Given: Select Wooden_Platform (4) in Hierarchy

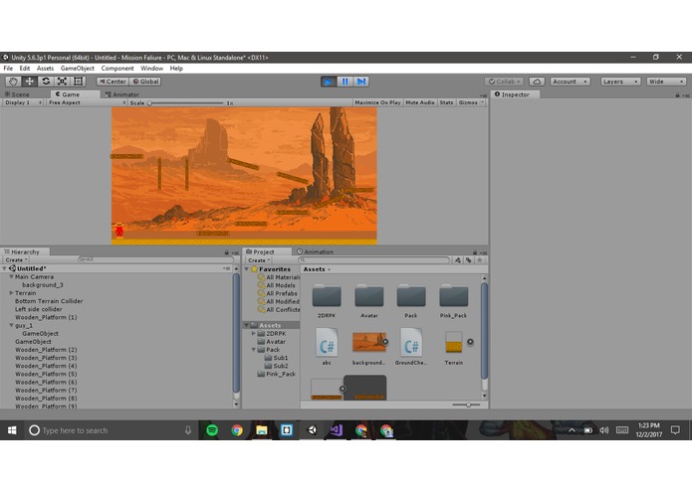Looking at the screenshot, I should [x=46, y=366].
